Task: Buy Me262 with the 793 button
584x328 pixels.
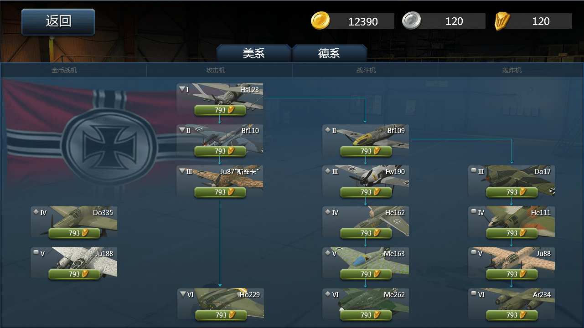Action: (366, 315)
